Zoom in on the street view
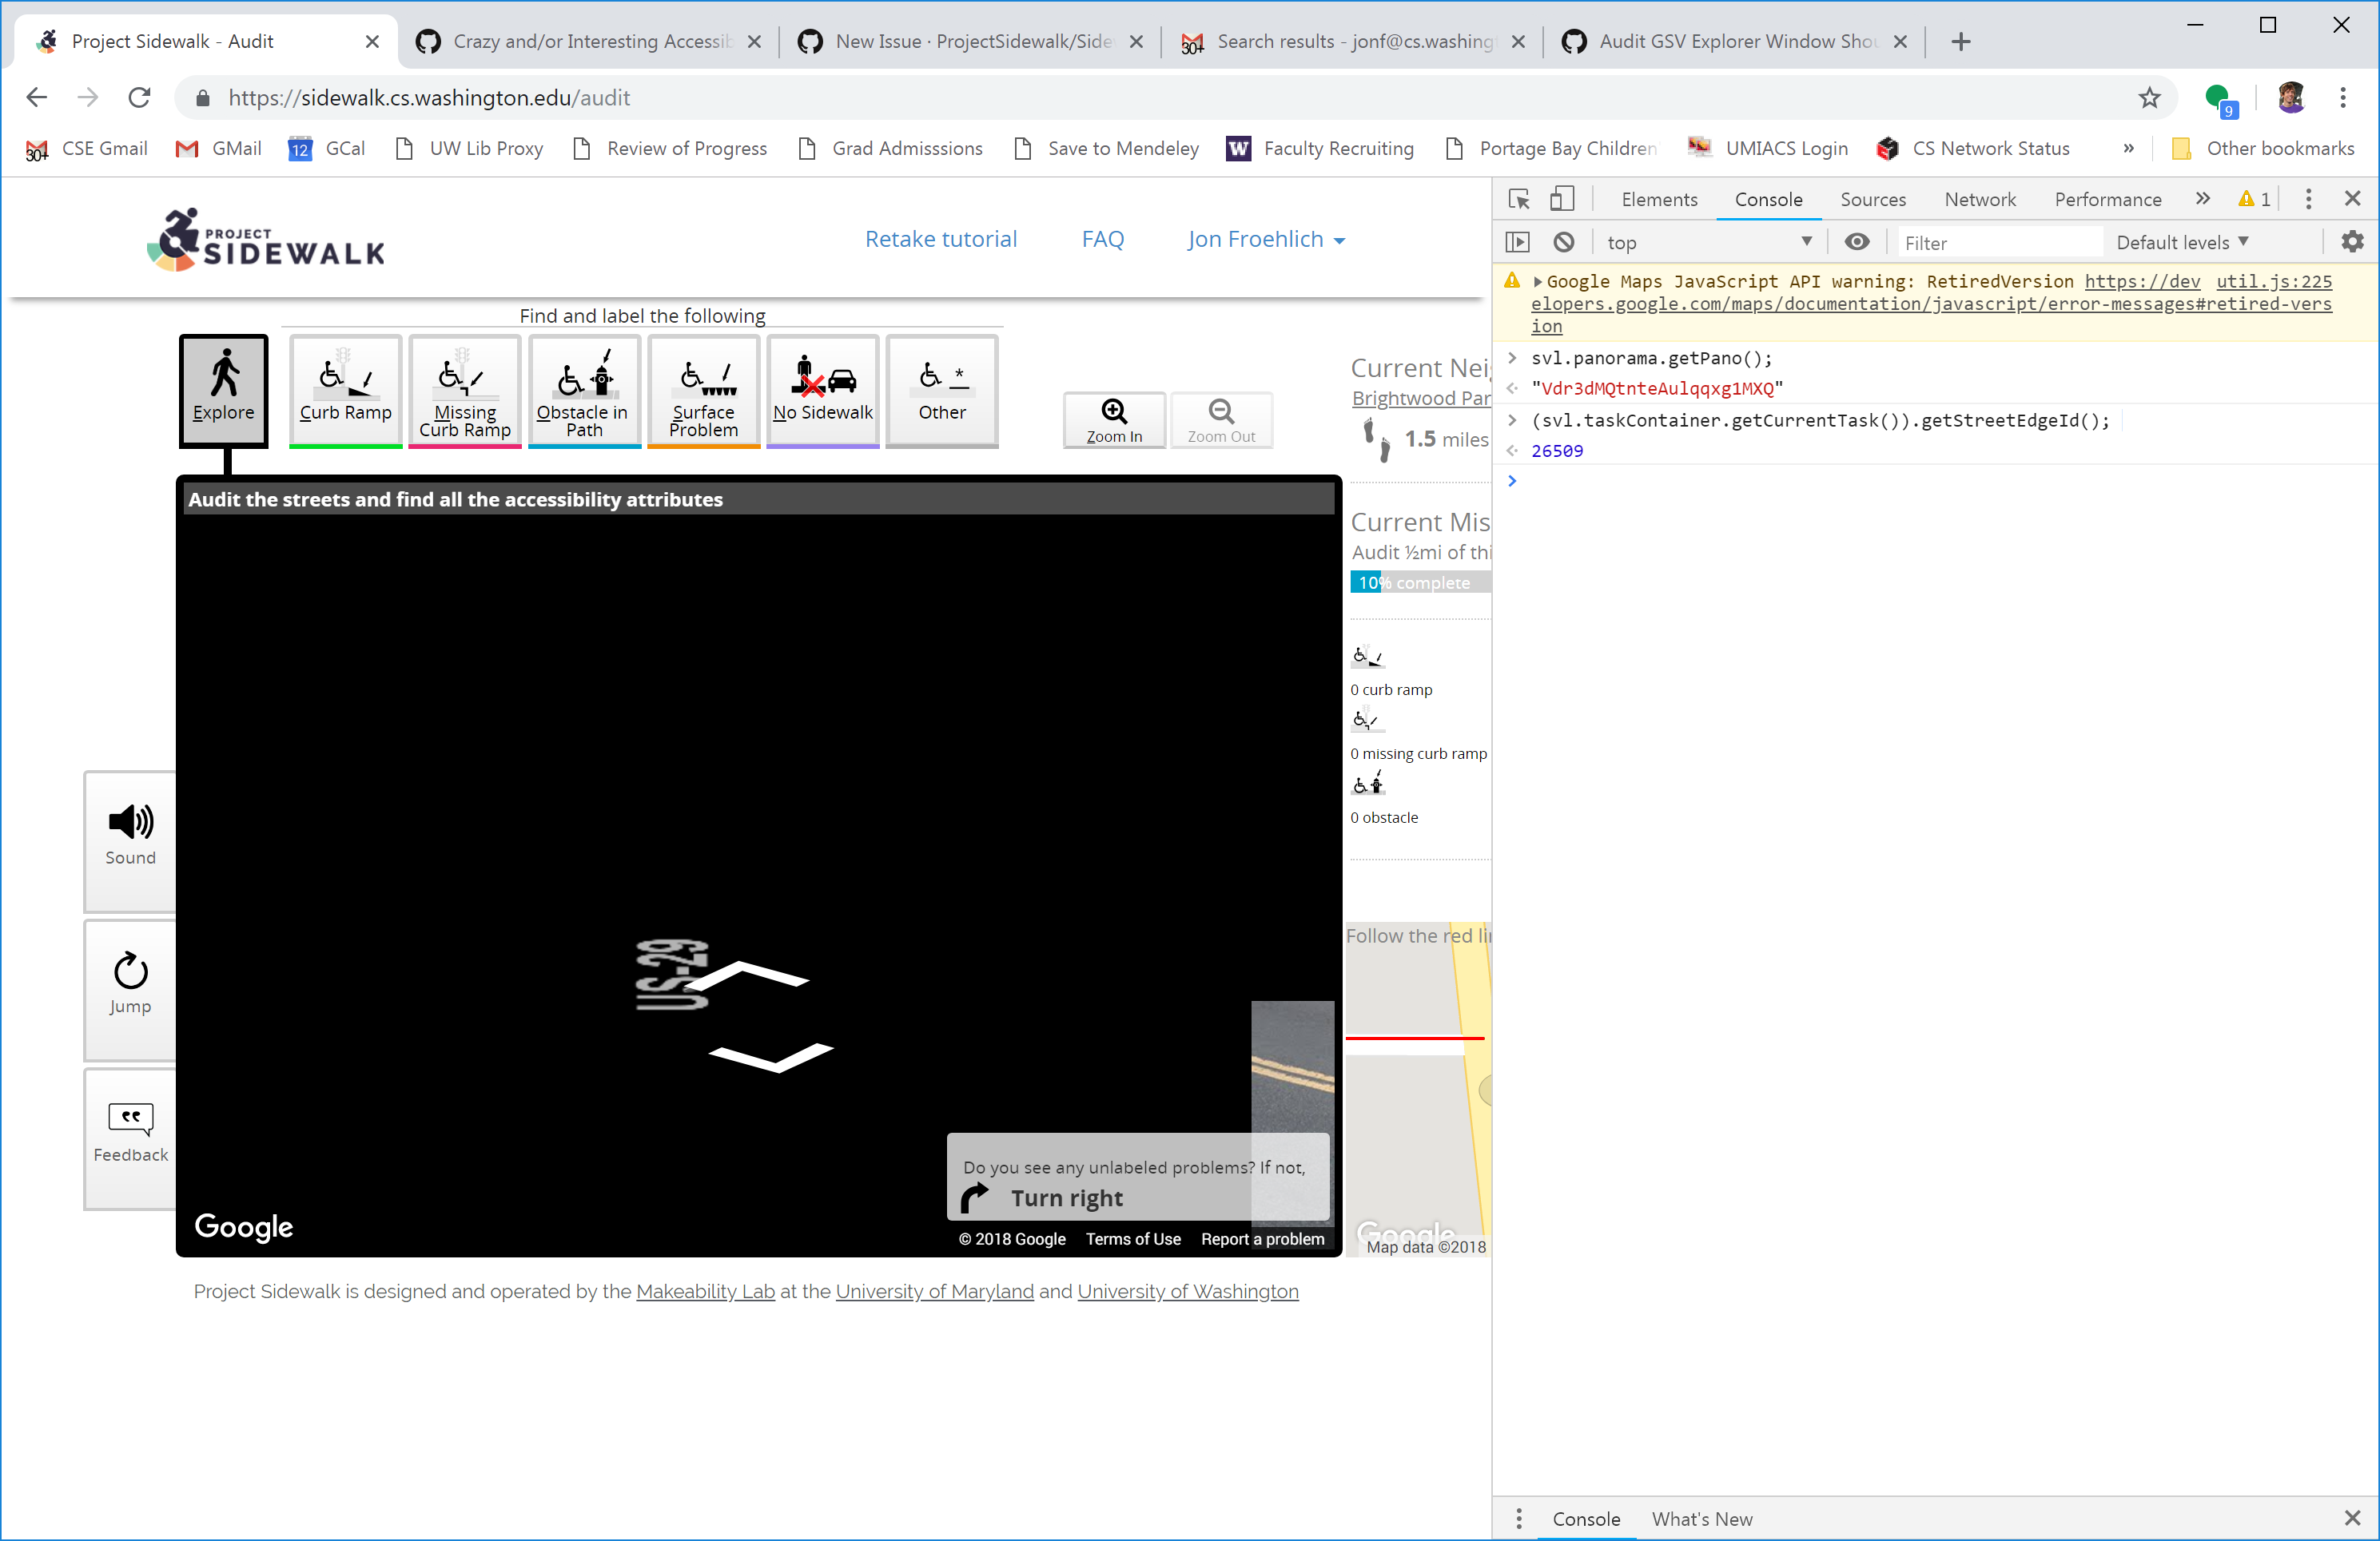 coord(1113,419)
